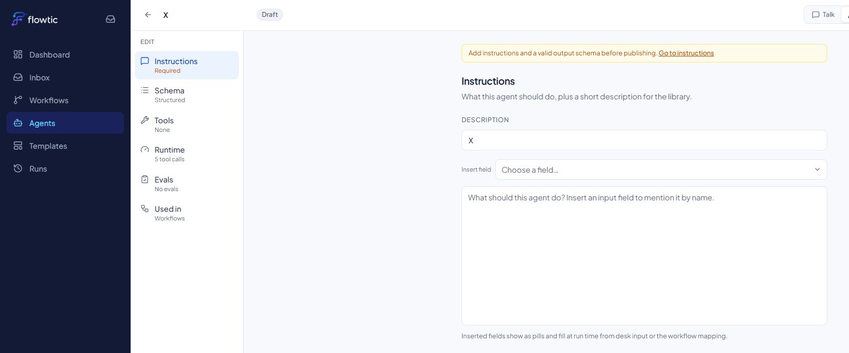849x353 pixels.
Task: Switch to the Tools section
Action: pos(187,124)
